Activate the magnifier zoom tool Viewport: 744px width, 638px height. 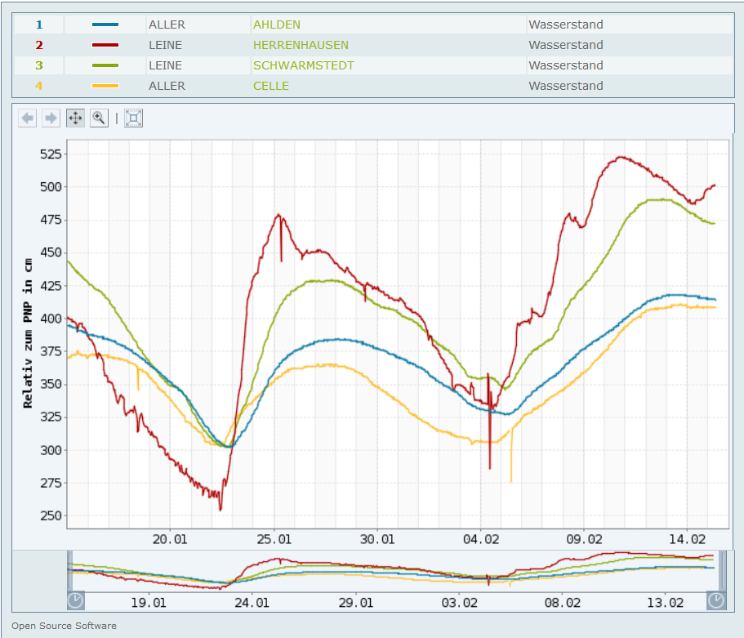coord(98,118)
